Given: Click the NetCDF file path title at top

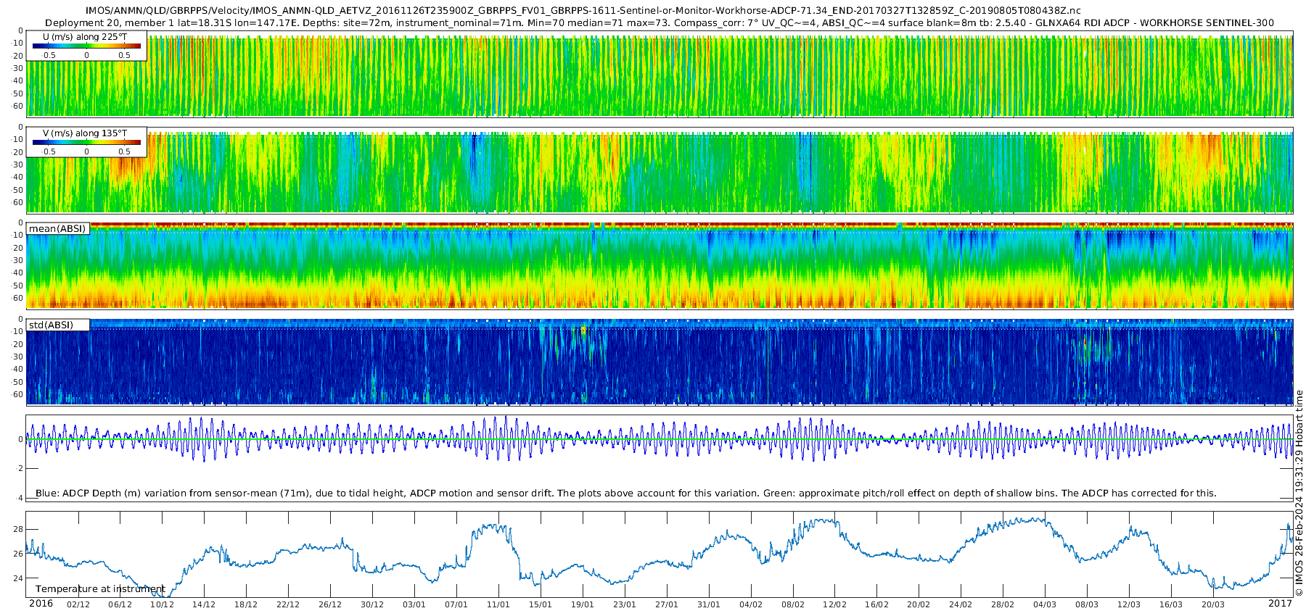Looking at the screenshot, I should (583, 10).
